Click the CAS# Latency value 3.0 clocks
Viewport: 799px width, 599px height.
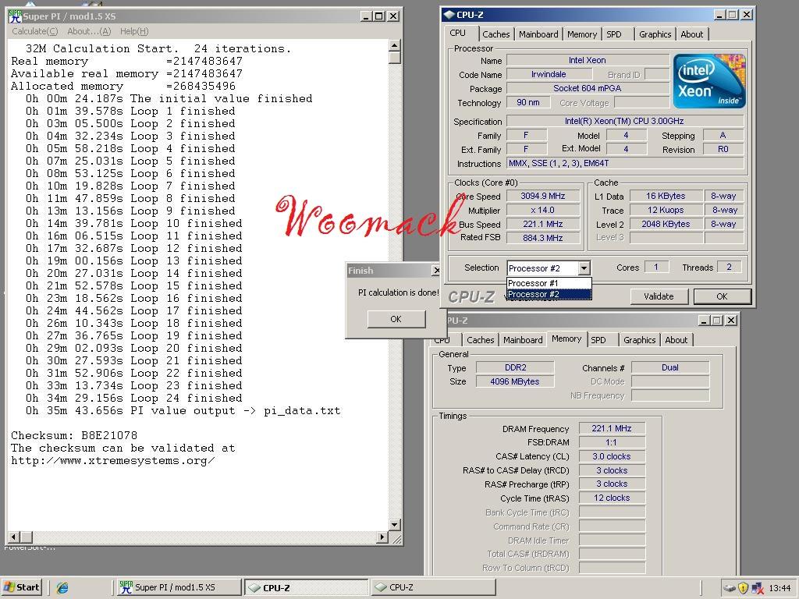tap(612, 456)
